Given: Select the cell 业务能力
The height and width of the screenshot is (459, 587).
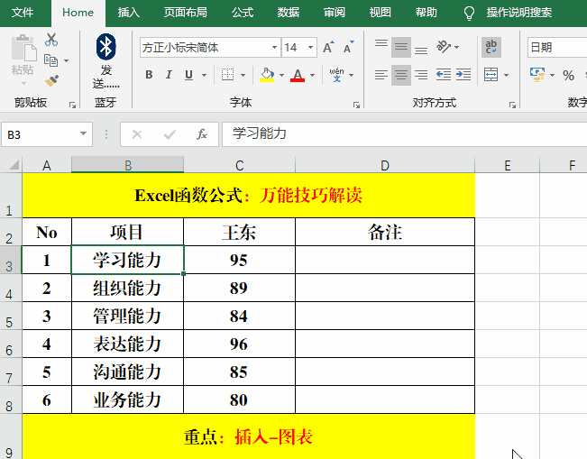Looking at the screenshot, I should click(x=127, y=399).
